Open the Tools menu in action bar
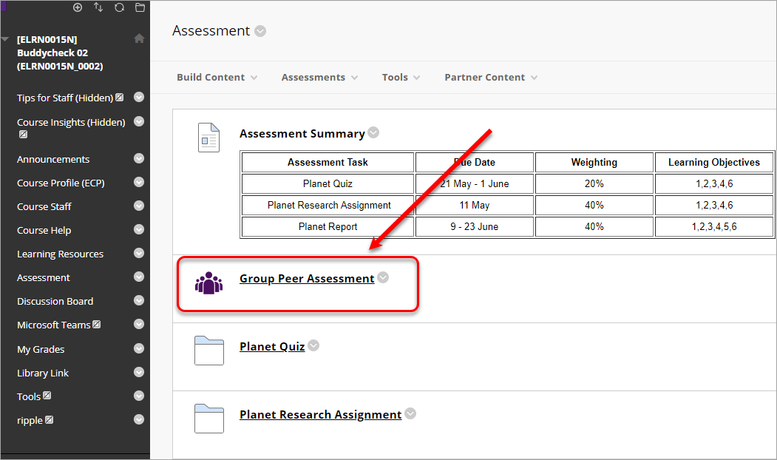 click(x=401, y=78)
